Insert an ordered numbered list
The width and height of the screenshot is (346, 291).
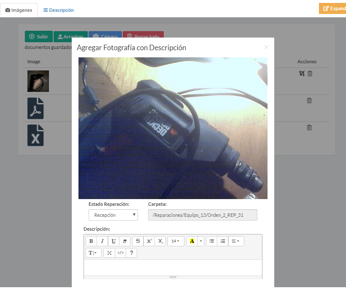223,241
